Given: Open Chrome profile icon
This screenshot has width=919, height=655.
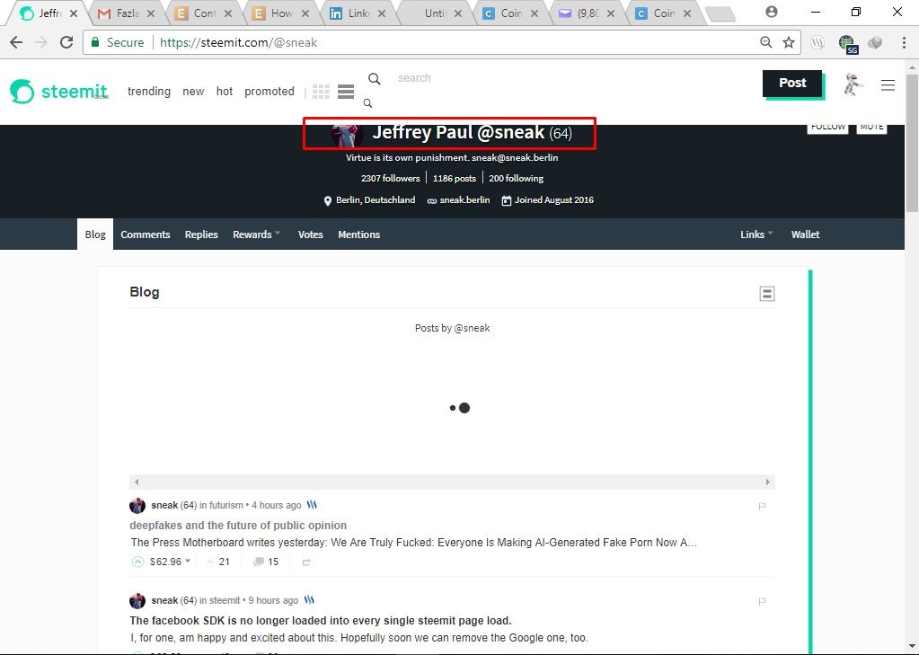Looking at the screenshot, I should (772, 12).
